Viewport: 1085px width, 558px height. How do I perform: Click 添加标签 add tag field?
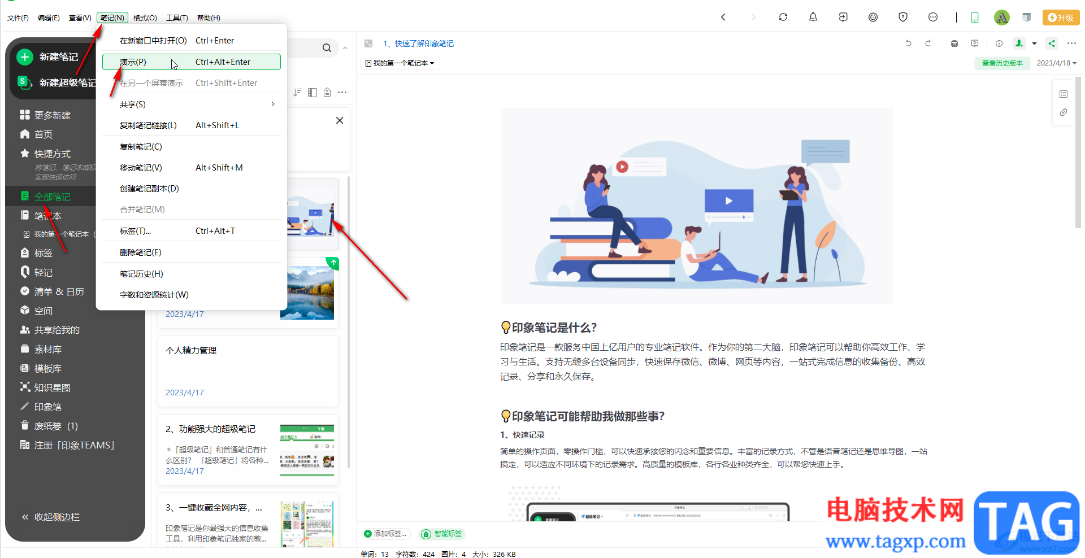[x=386, y=534]
